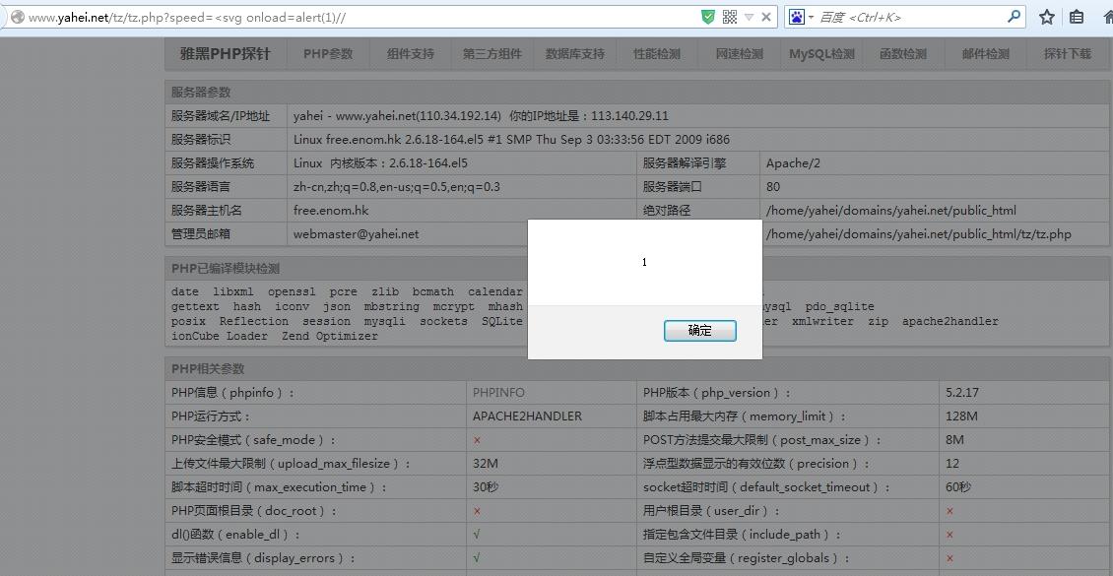Click the star bookmark icon
The height and width of the screenshot is (576, 1113).
1046,17
